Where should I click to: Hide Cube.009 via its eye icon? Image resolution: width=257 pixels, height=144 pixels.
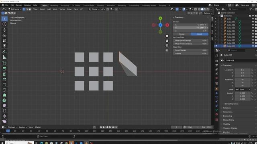pyautogui.click(x=253, y=46)
